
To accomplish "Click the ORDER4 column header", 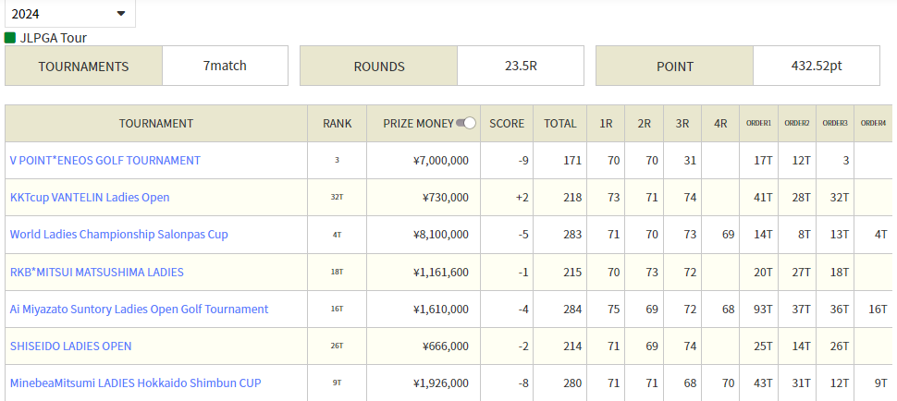I will click(873, 124).
